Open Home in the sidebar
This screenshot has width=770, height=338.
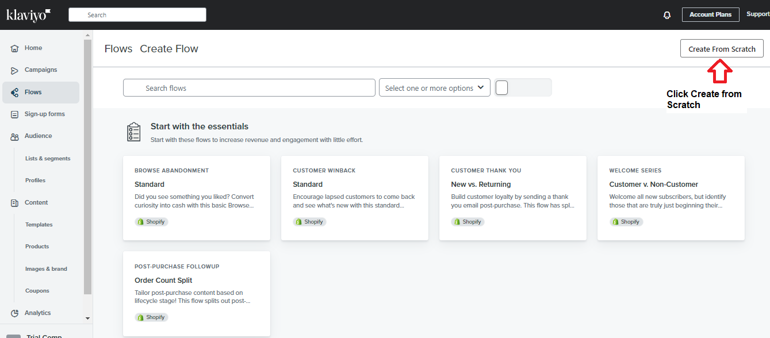click(x=41, y=48)
